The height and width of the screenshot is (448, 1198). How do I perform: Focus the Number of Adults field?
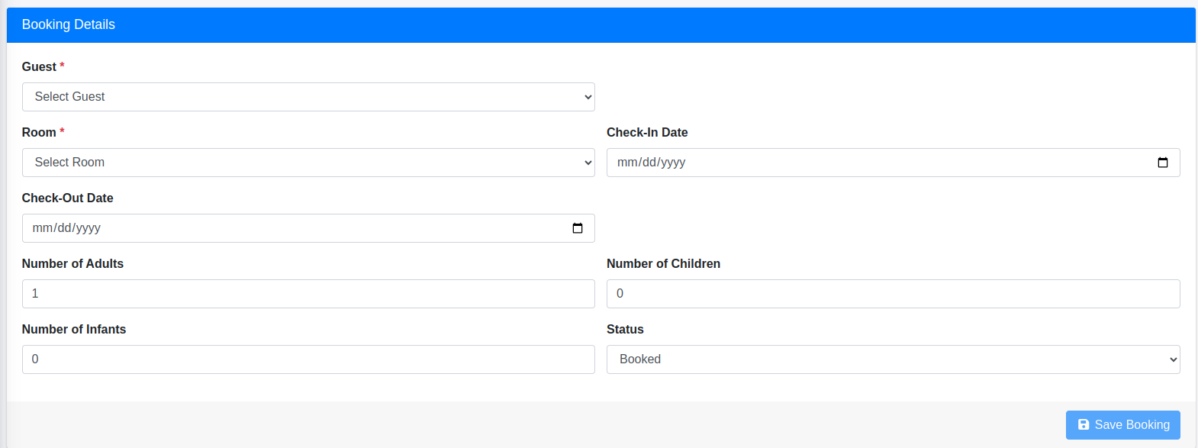coord(308,294)
